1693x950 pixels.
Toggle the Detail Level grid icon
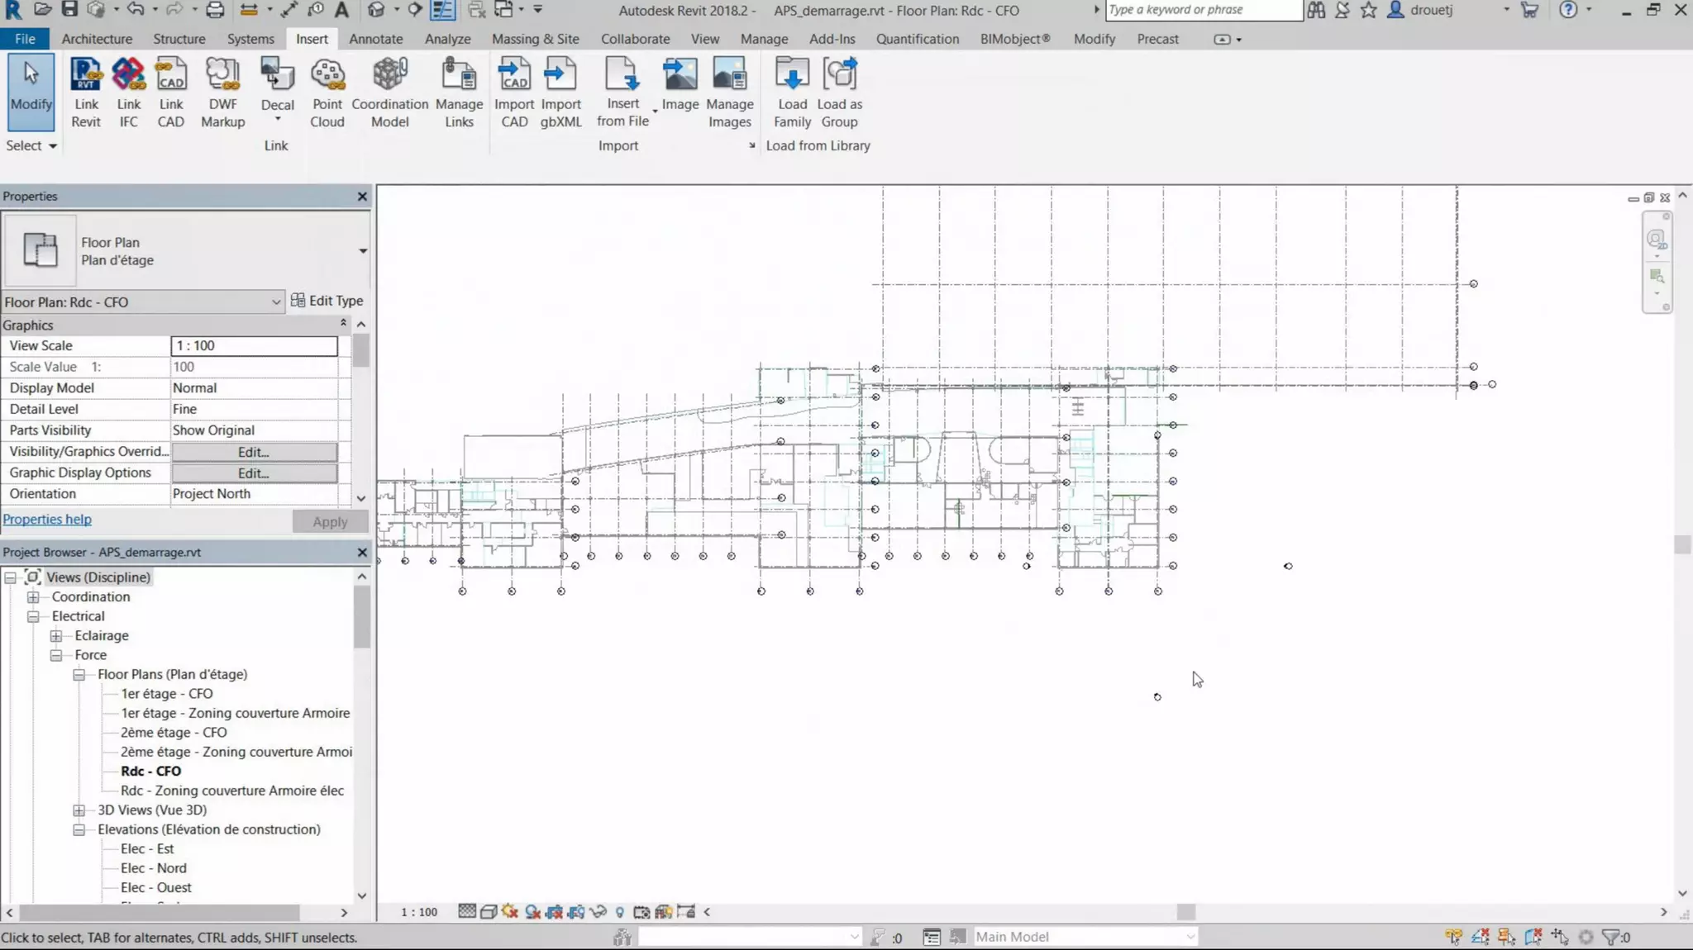click(x=467, y=912)
